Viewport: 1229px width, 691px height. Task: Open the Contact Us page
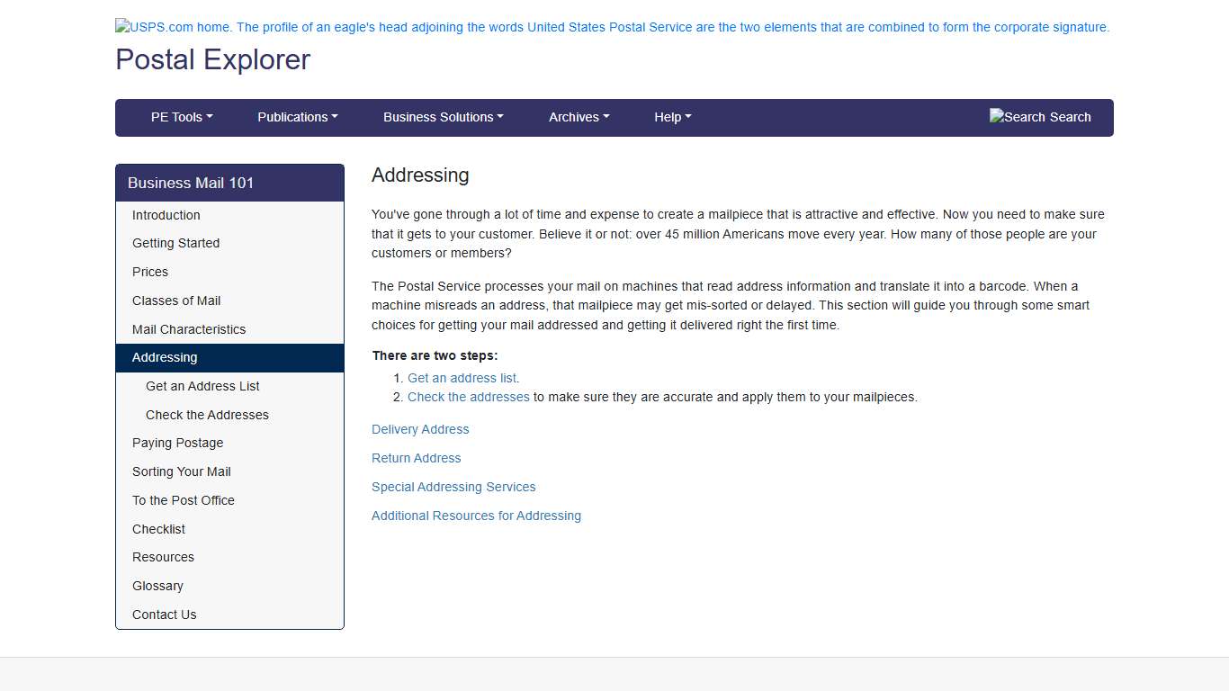coord(164,615)
